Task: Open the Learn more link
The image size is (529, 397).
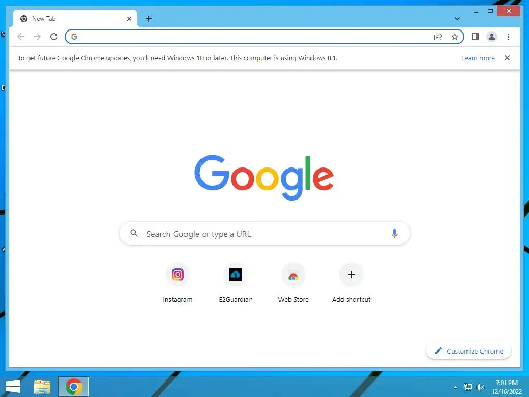Action: tap(478, 58)
